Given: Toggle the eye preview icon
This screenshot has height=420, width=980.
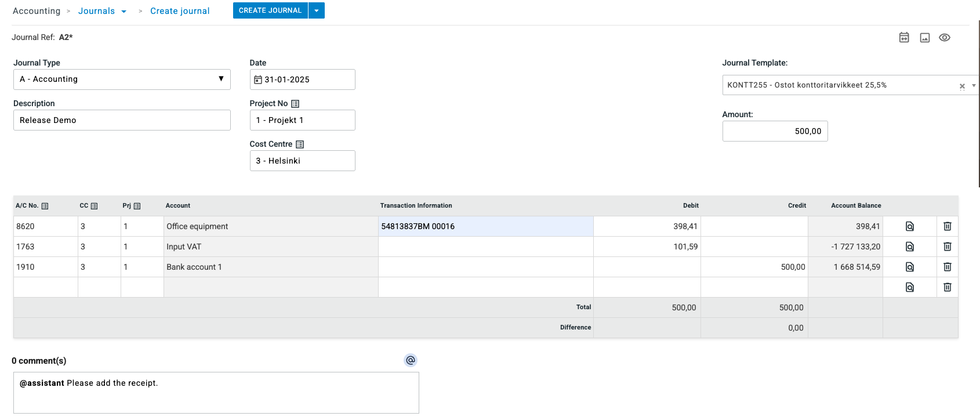Looking at the screenshot, I should pyautogui.click(x=944, y=38).
